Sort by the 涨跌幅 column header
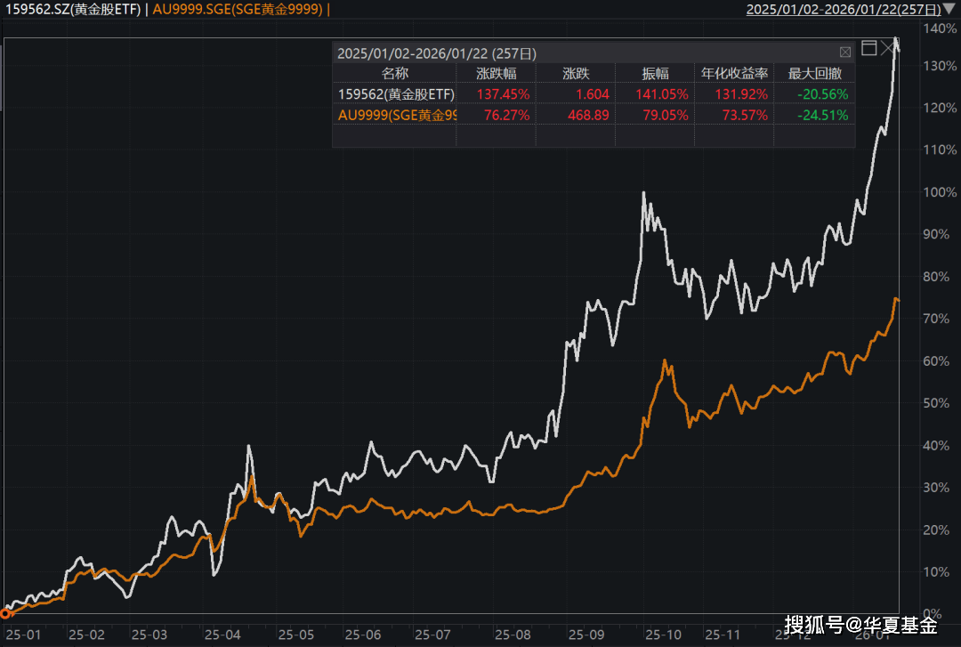Screen dimensions: 961x647 [496, 73]
